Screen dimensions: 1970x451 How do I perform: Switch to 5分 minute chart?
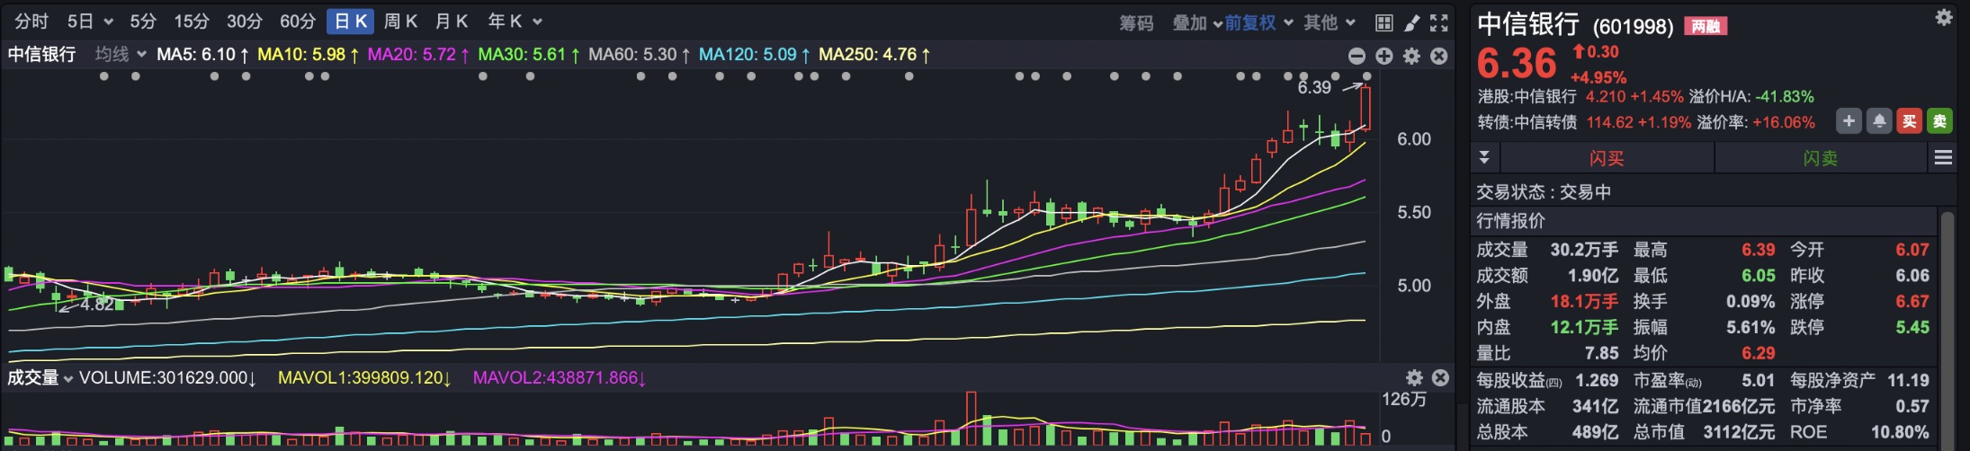point(143,22)
